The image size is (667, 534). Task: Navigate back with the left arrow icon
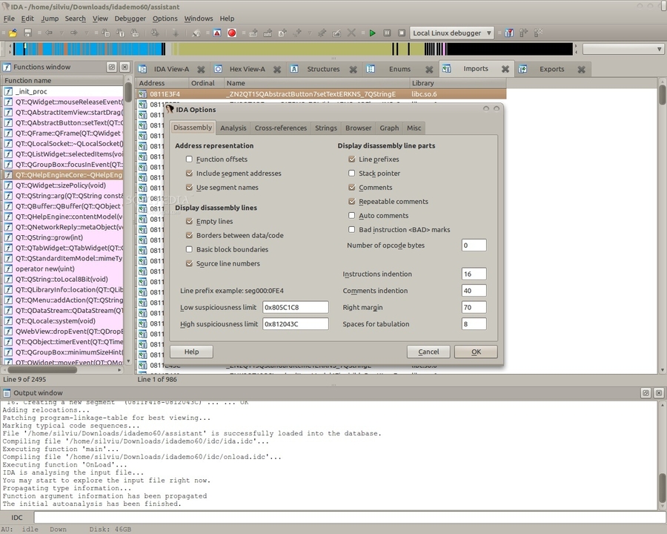pos(50,33)
